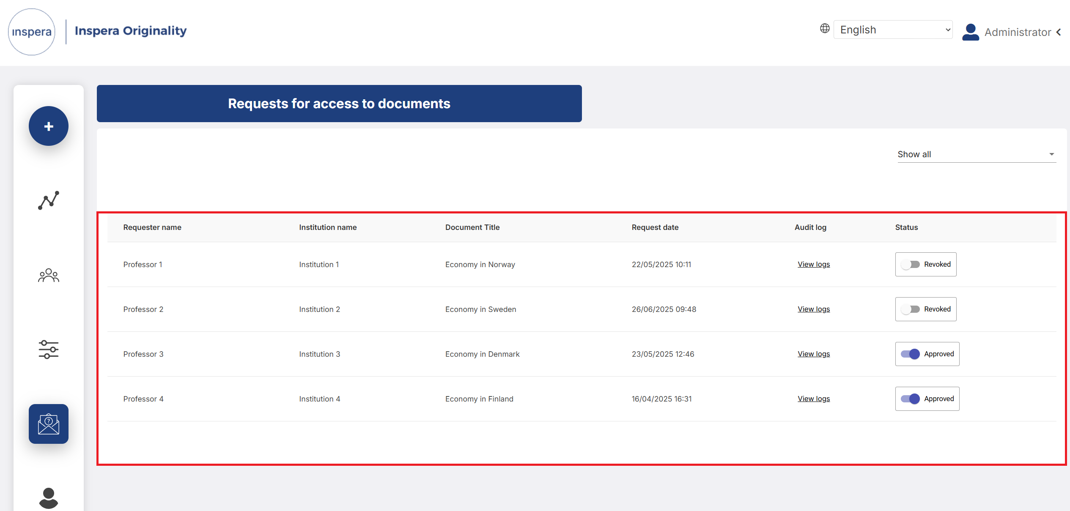View logs for Economy in Norway
Screen dimensions: 1070x511
click(x=814, y=264)
